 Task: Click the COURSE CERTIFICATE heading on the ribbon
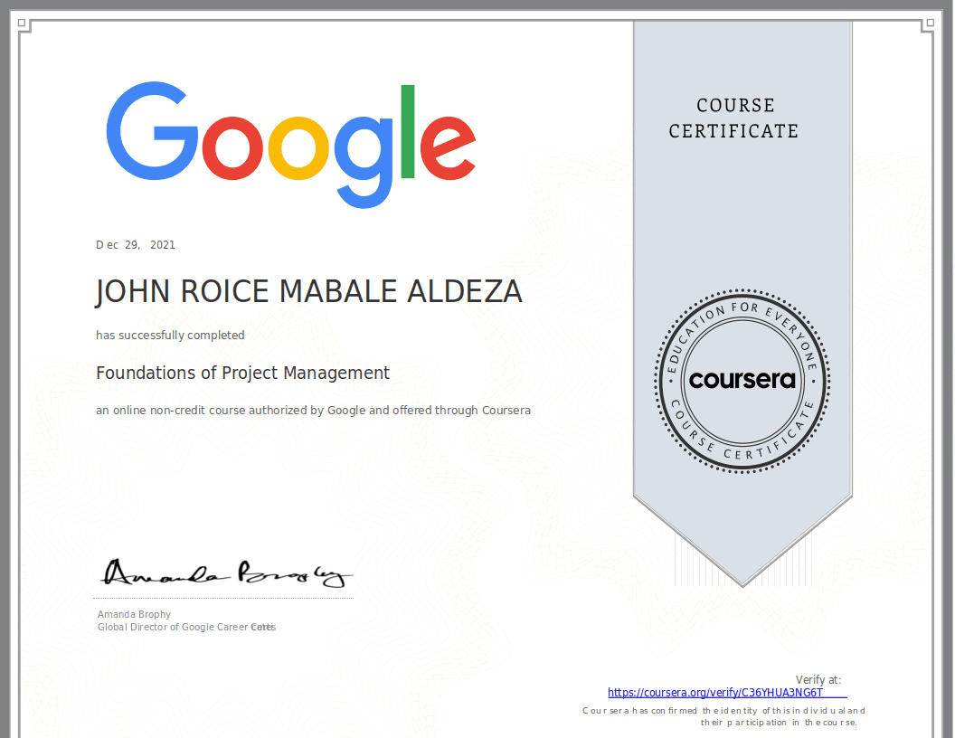tap(734, 118)
